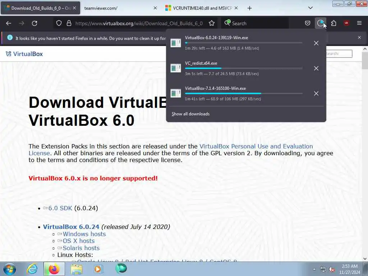This screenshot has width=368, height=276.
Task: Go back to the previous page
Action: click(9, 23)
